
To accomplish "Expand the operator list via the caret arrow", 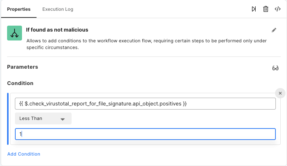I will (x=63, y=119).
